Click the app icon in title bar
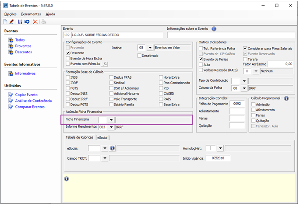The image size is (300, 206). 6,6
